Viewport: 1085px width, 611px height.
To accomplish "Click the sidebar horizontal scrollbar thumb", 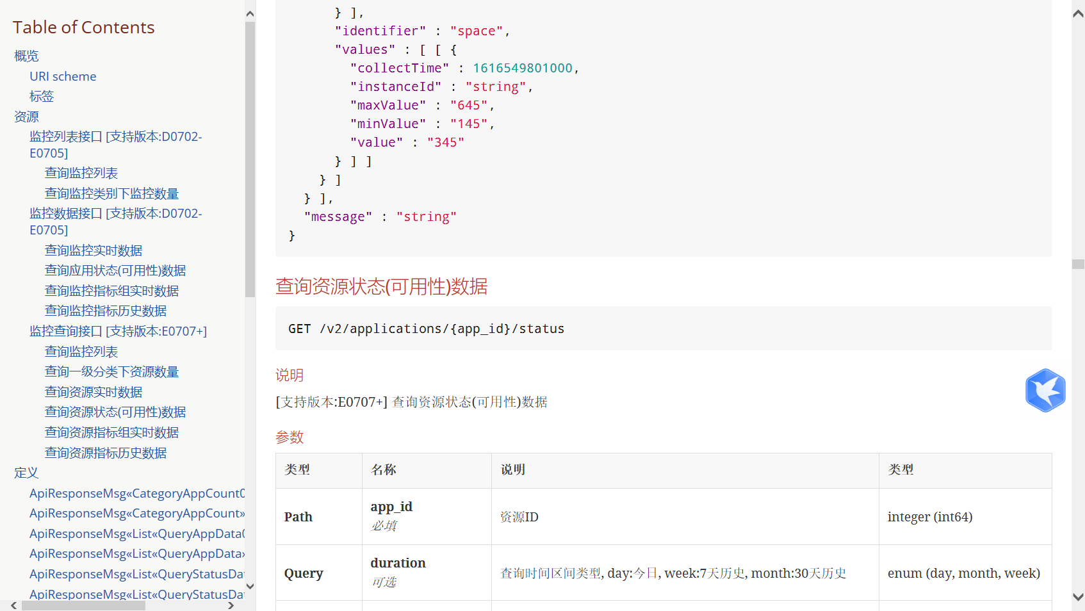I will pyautogui.click(x=83, y=605).
